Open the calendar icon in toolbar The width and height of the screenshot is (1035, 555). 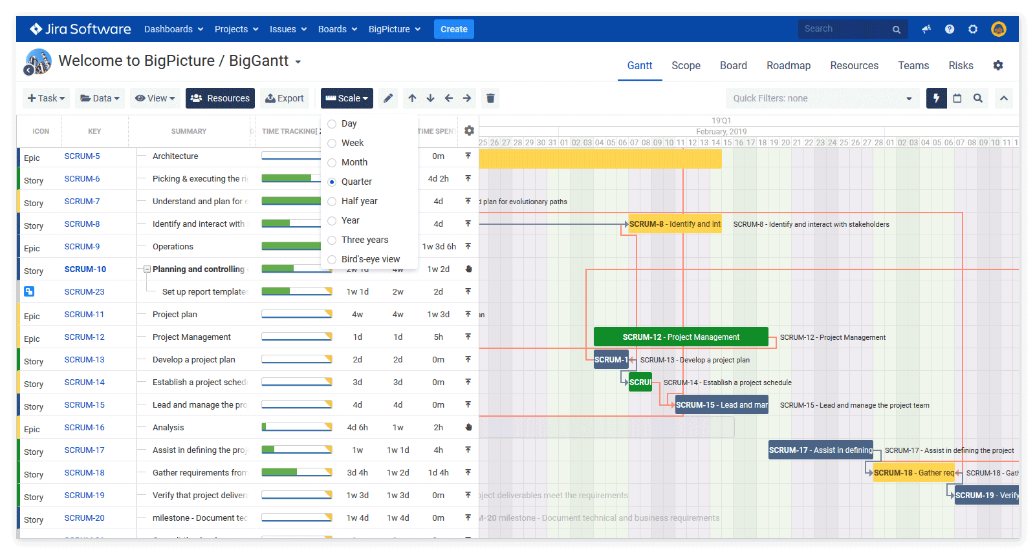(x=957, y=98)
